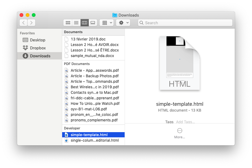Click the Downloads folder icon in title bar
Screen dimensions: 252x168
tap(115, 15)
